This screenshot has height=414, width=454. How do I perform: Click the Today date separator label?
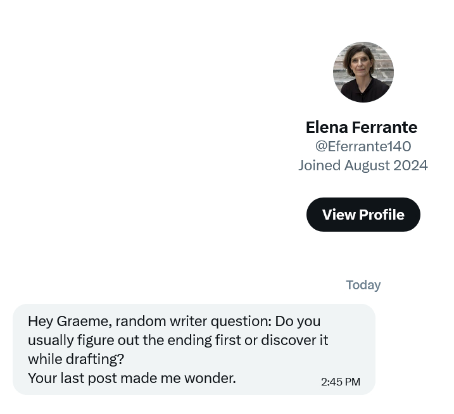point(363,285)
